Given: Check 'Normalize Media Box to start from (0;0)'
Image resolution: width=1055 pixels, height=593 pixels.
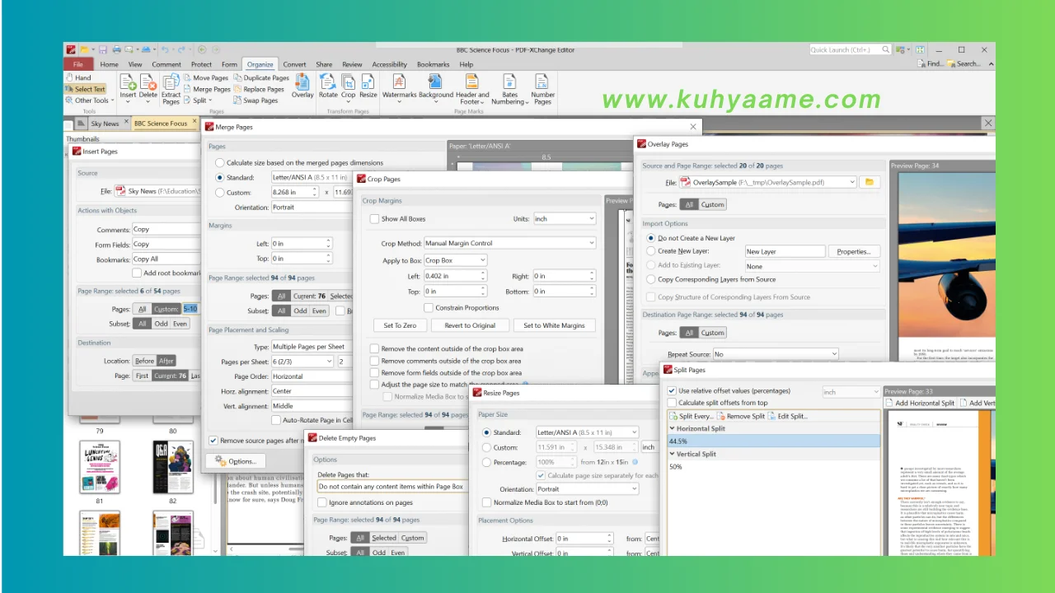Looking at the screenshot, I should 486,502.
